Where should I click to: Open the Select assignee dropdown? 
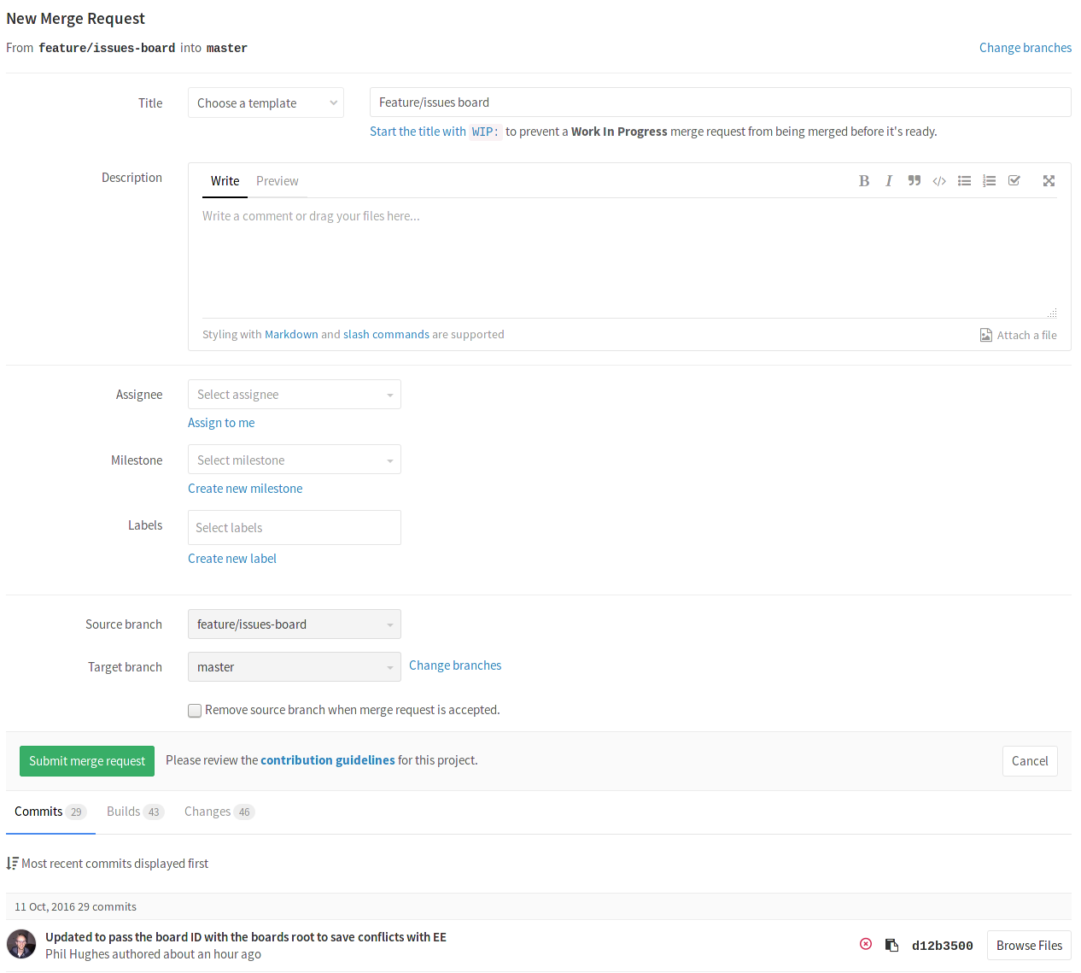tap(294, 394)
